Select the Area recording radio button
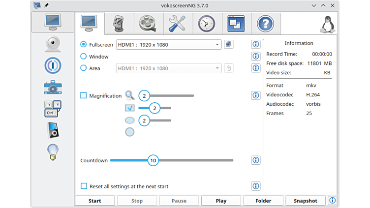 [83, 68]
